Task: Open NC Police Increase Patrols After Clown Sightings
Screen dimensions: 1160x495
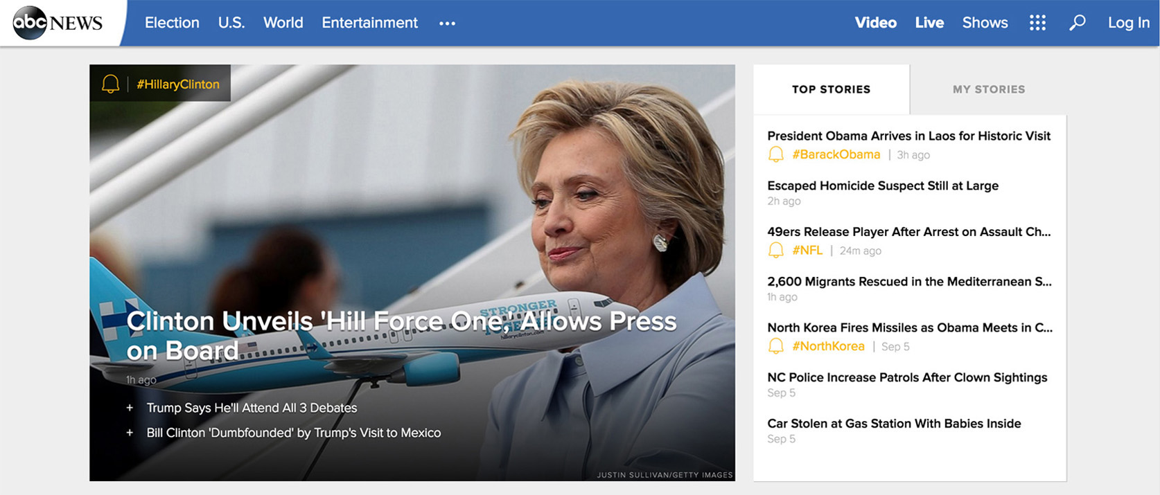Action: coord(907,377)
